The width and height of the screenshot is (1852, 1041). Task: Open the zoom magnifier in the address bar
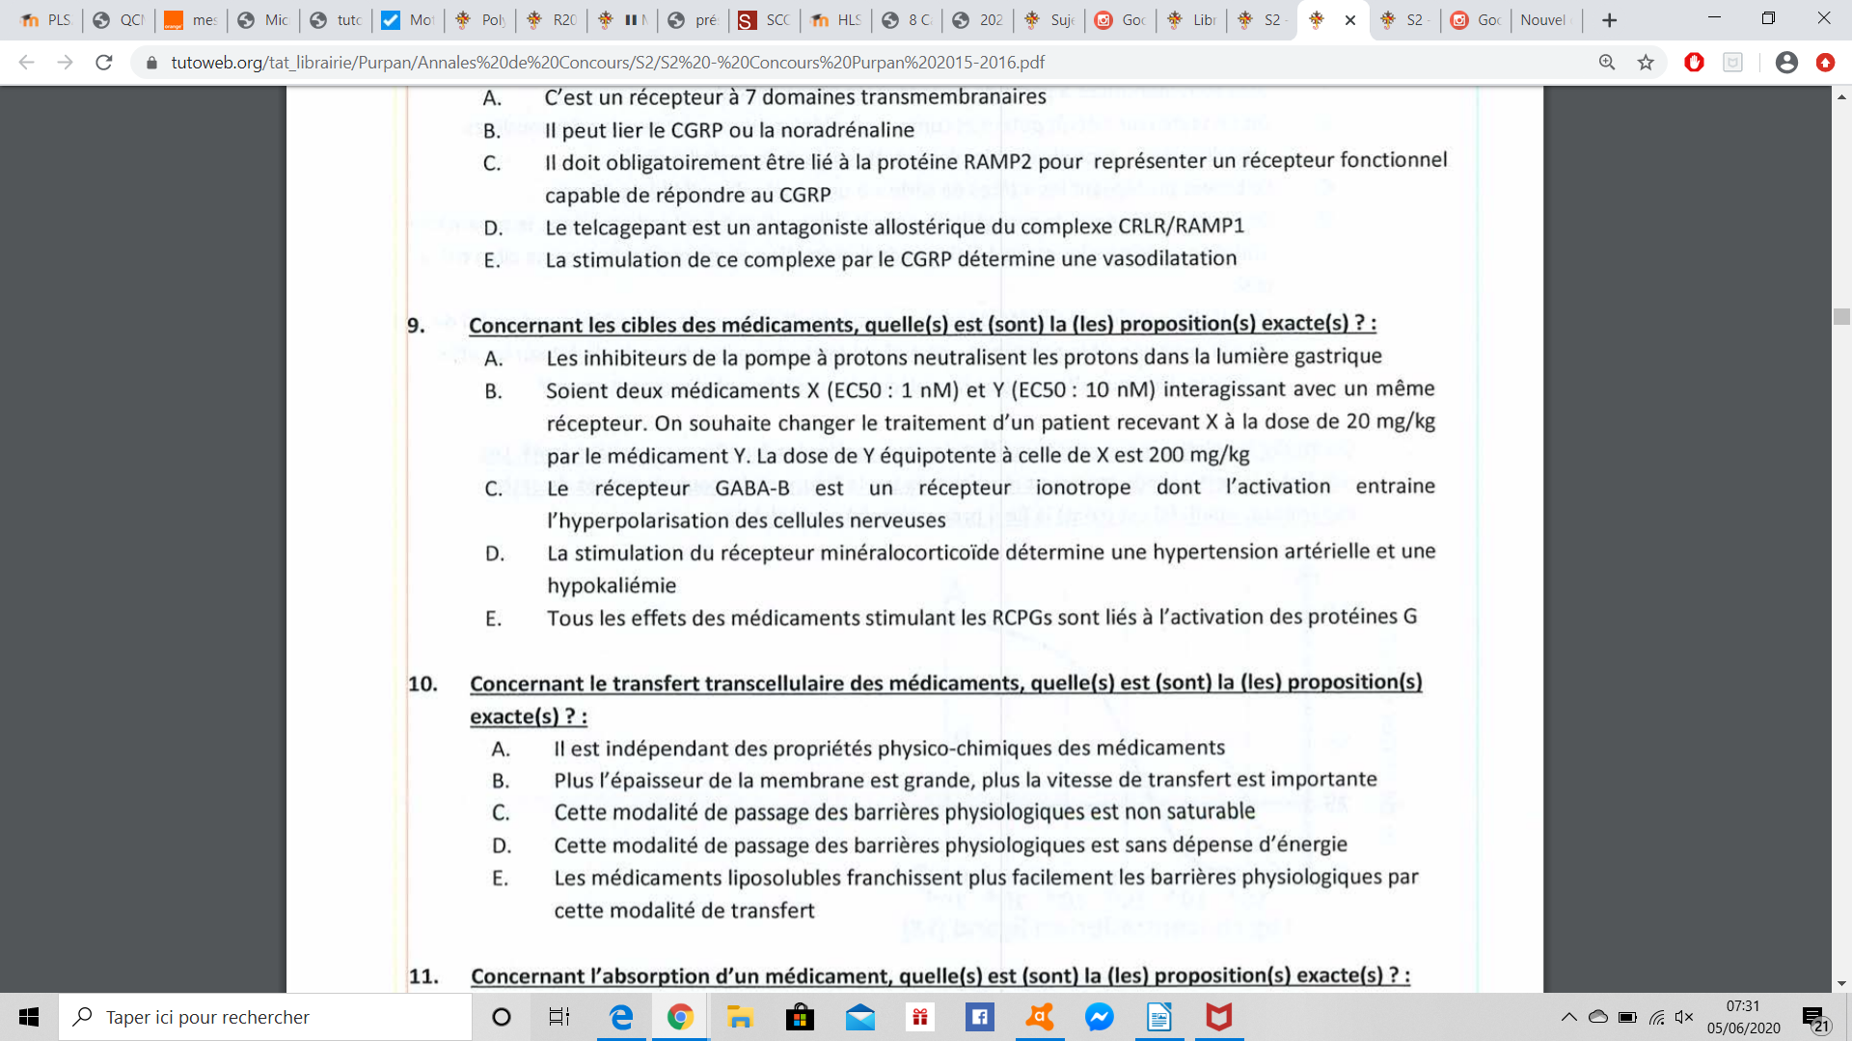tap(1607, 63)
